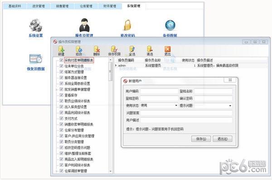The height and width of the screenshot is (180, 272).
Task: Expand the 批发销售单据管理 tree node
Action: [57, 90]
